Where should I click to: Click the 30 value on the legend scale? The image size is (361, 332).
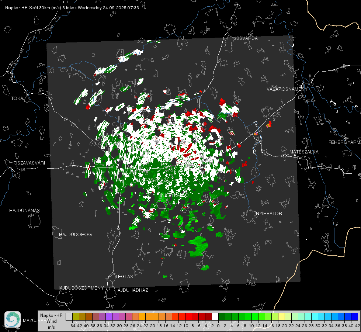tap(318, 326)
